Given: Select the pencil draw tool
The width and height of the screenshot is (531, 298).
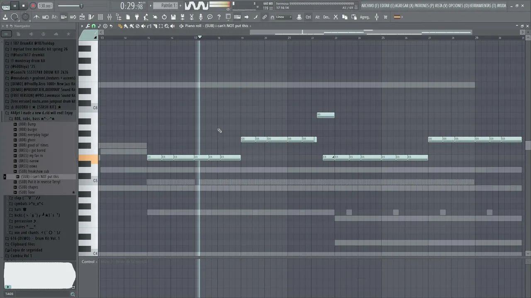Looking at the screenshot, I should 120,26.
